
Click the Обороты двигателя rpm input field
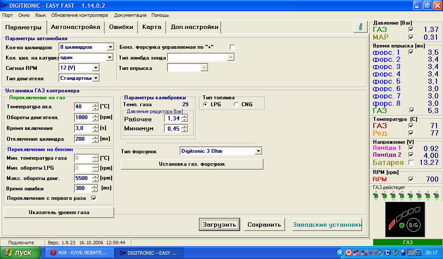(83, 117)
